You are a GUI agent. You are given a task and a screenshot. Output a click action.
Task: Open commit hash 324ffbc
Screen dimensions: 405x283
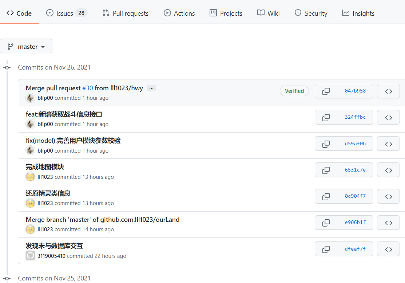pyautogui.click(x=355, y=117)
